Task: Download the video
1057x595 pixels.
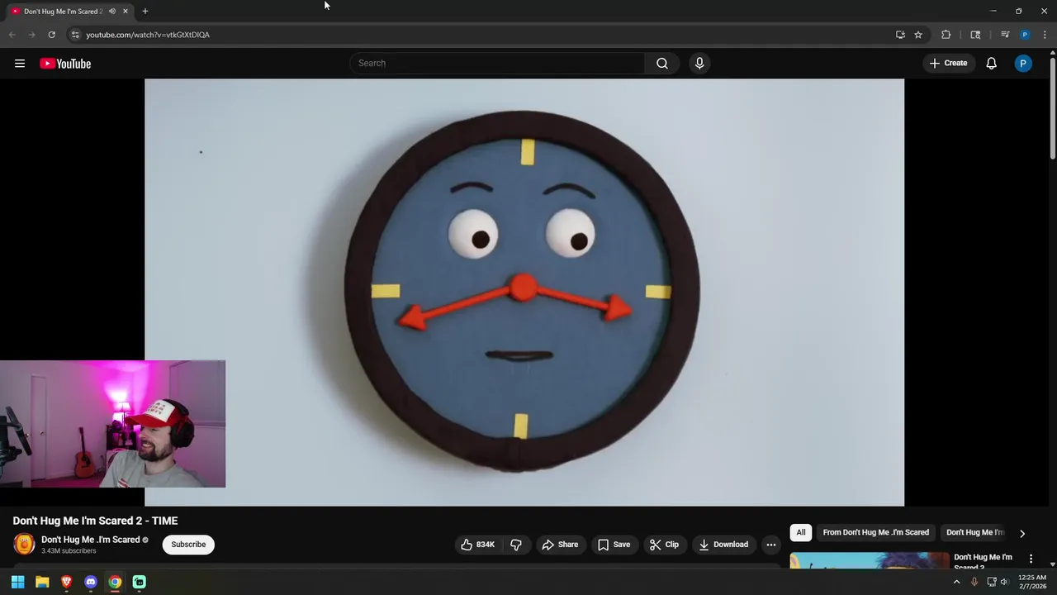Action: (x=723, y=545)
